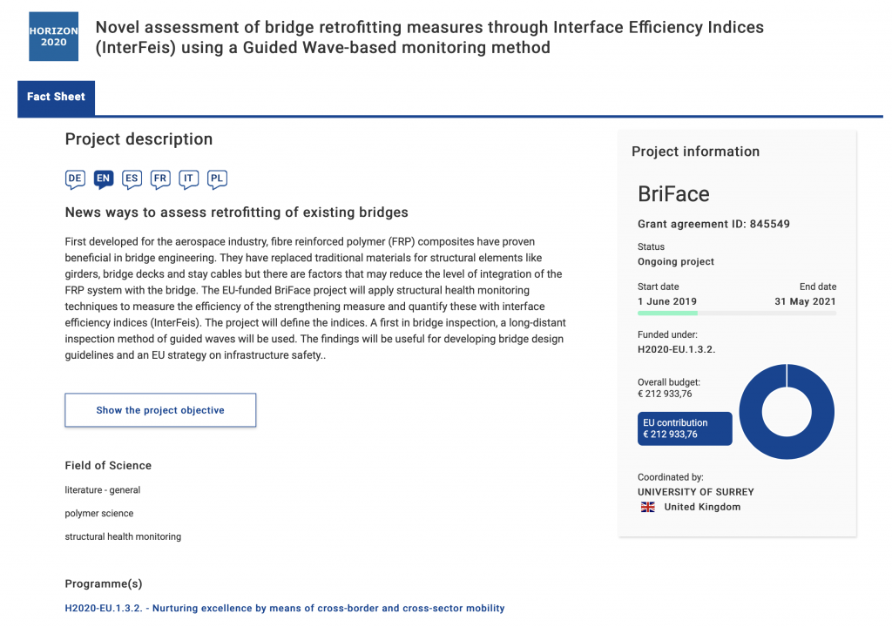Switch description language to IT
Viewport: 892px width, 627px height.
coord(189,179)
